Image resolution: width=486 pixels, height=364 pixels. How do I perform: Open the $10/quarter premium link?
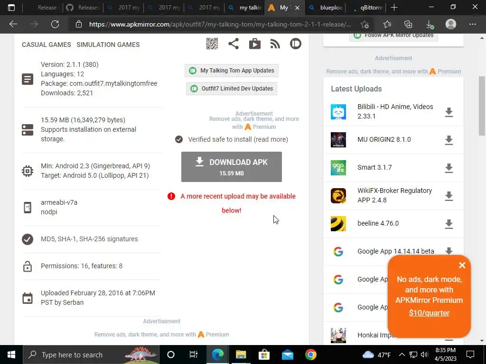pos(429,313)
